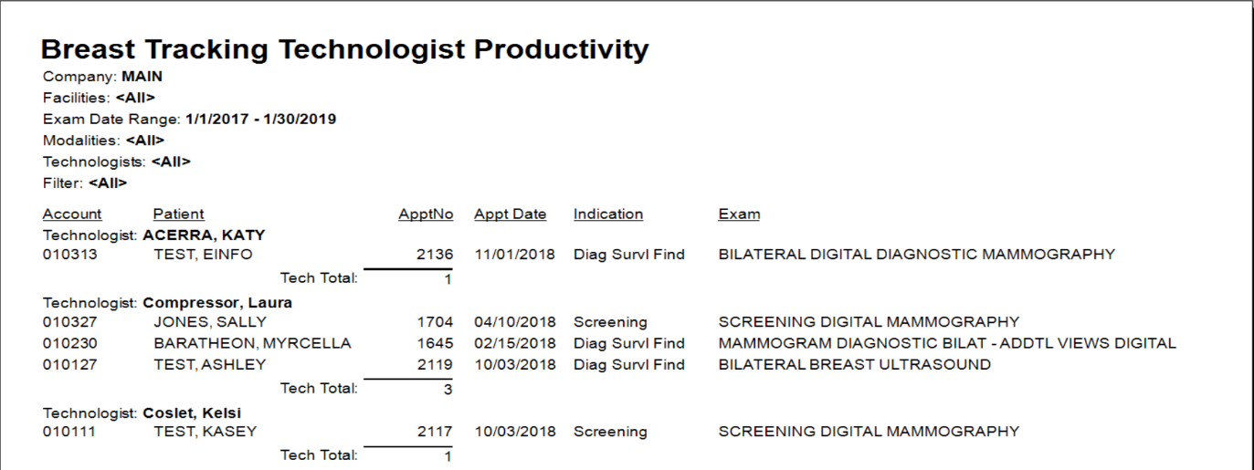Viewport: 1254px width, 470px height.
Task: Click the Exam Date Range value
Action: point(260,120)
